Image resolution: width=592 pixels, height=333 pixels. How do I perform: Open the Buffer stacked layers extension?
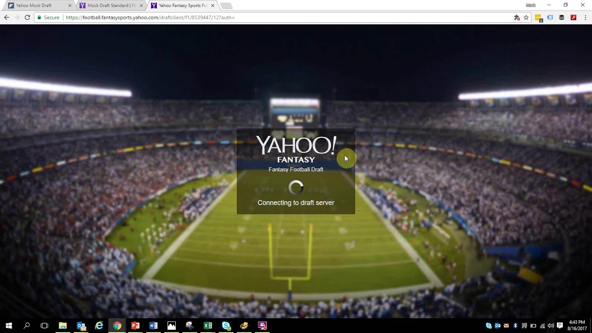pyautogui.click(x=561, y=18)
